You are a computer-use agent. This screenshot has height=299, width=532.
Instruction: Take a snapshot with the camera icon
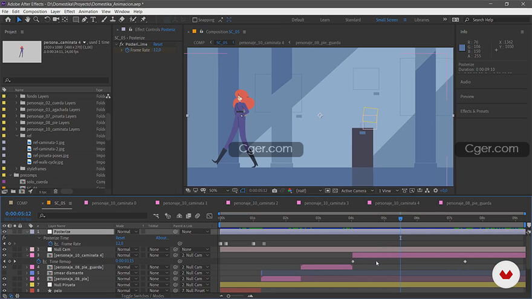point(274,191)
